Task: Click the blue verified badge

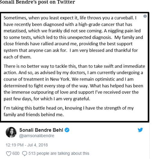Action: click(67, 130)
